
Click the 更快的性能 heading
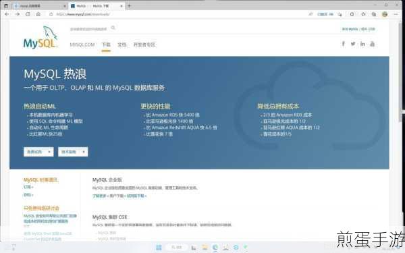pyautogui.click(x=155, y=106)
